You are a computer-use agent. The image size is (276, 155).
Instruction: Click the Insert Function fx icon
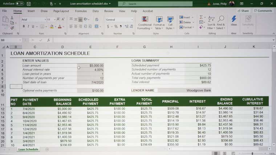pyautogui.click(x=49, y=40)
